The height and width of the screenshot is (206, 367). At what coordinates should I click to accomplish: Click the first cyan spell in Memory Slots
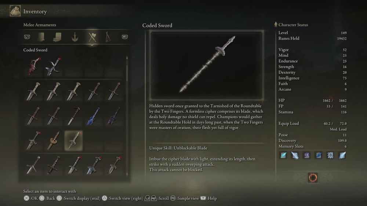point(283,155)
